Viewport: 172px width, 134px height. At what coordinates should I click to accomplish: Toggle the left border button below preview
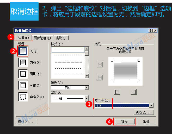[117, 92]
